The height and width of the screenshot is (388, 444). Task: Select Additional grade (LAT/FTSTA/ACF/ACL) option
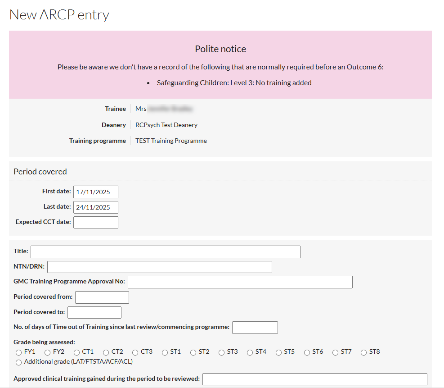pyautogui.click(x=19, y=362)
